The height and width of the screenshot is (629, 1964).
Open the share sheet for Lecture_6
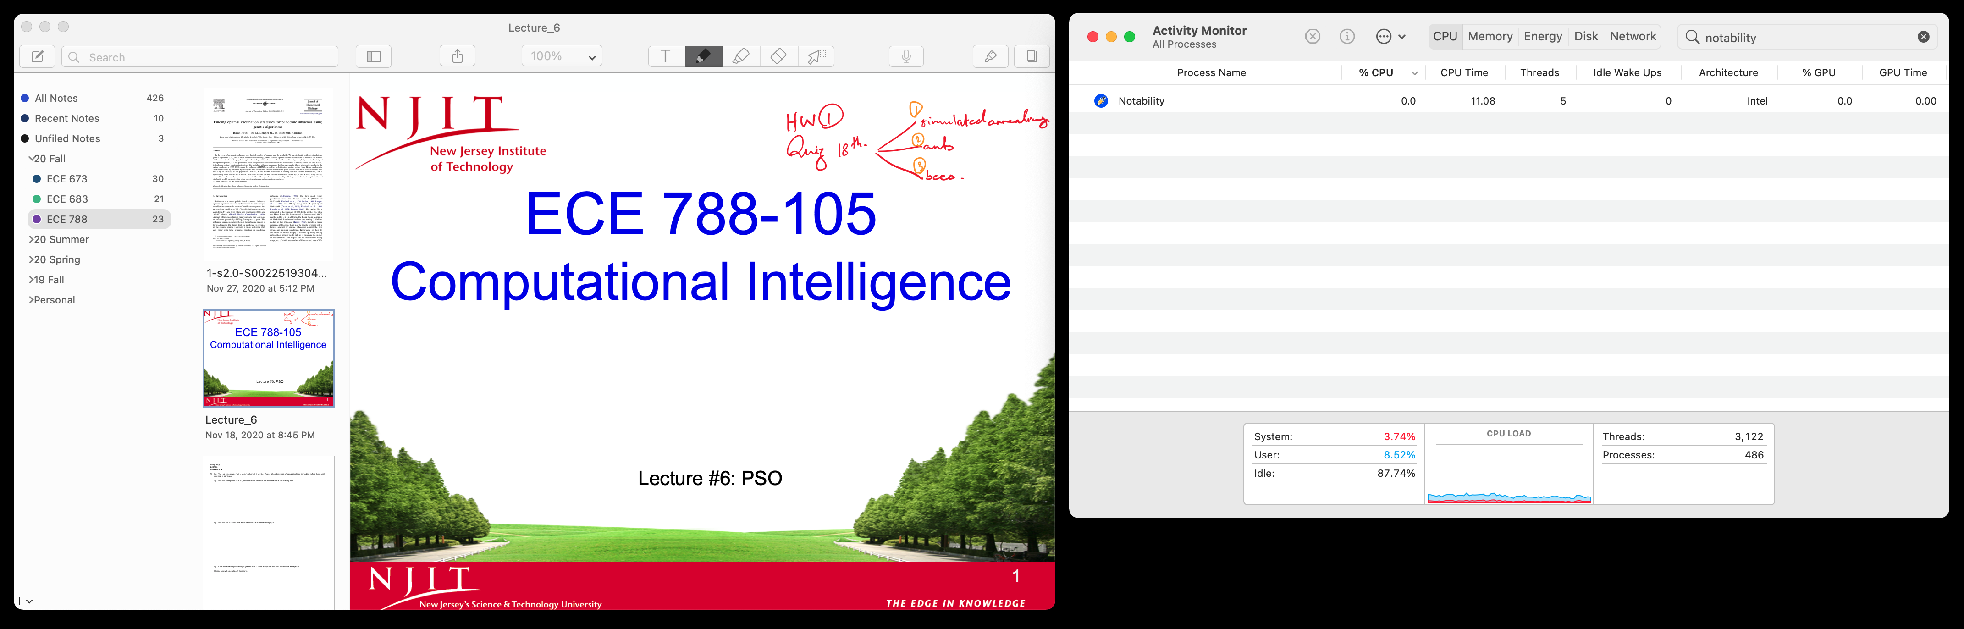[x=457, y=55]
